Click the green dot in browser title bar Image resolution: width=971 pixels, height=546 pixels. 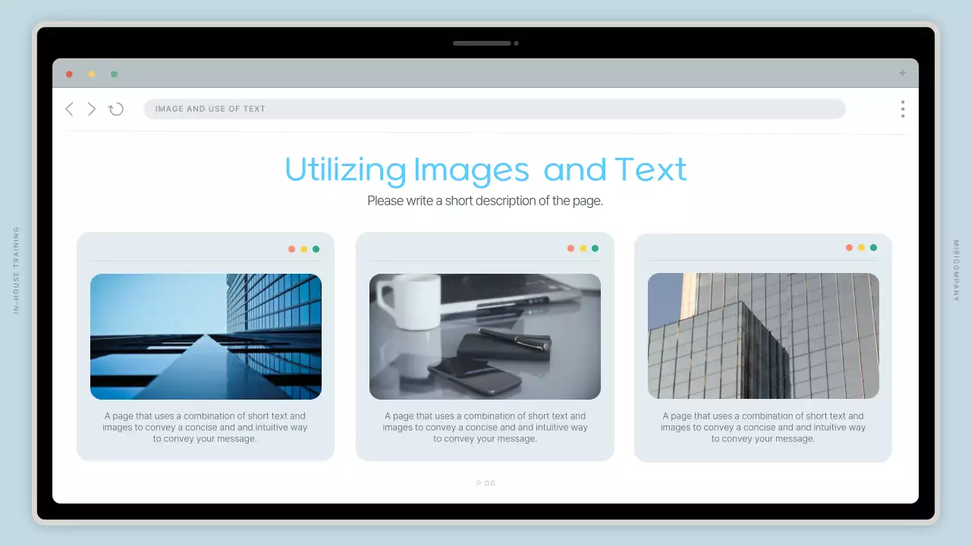114,74
